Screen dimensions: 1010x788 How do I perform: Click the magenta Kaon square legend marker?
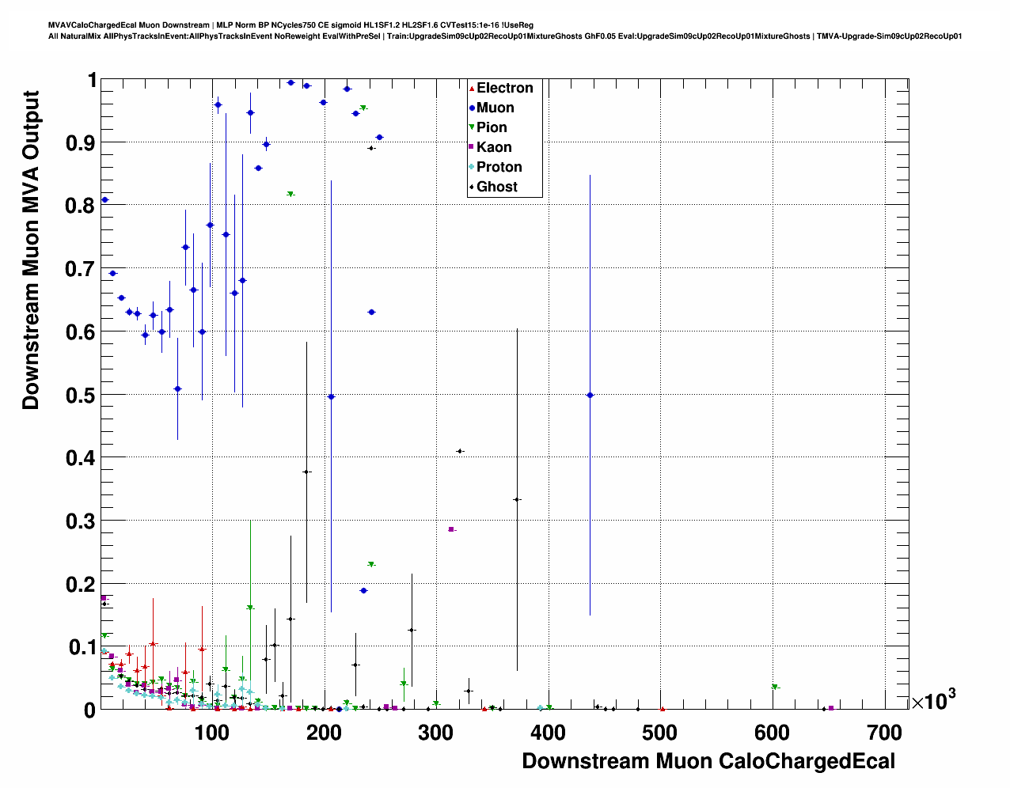(x=473, y=147)
